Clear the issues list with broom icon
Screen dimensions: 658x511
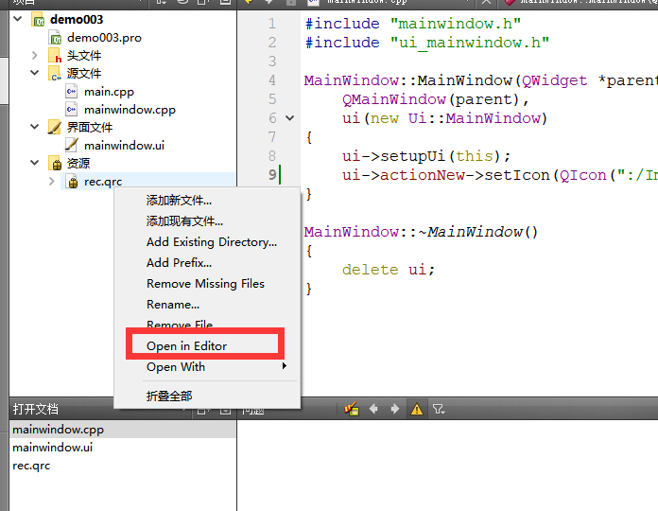(x=353, y=409)
